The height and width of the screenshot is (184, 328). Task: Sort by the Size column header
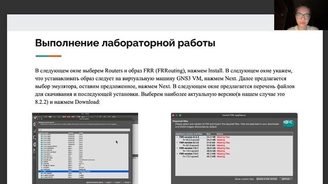tap(209, 134)
